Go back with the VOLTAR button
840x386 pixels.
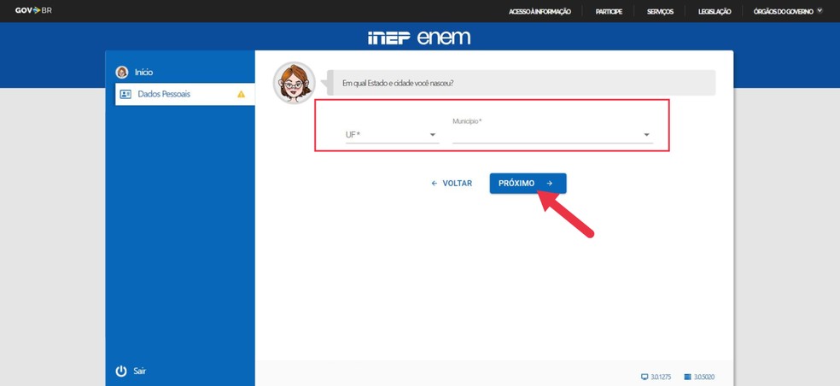click(x=452, y=184)
